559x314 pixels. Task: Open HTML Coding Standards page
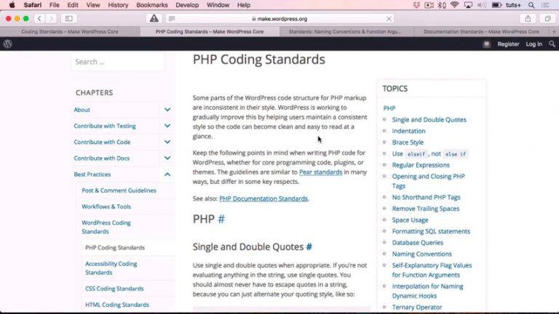(117, 305)
